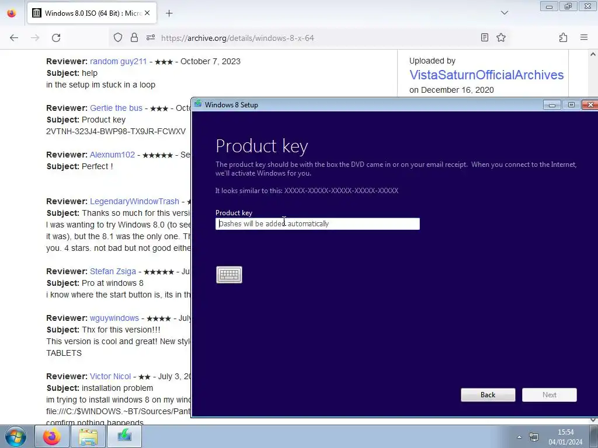The height and width of the screenshot is (448, 598).
Task: Click the browser scrollbar down arrow
Action: [x=593, y=420]
